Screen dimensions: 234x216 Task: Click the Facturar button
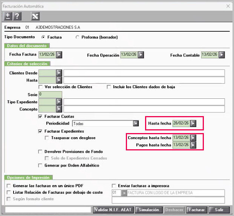(197, 210)
